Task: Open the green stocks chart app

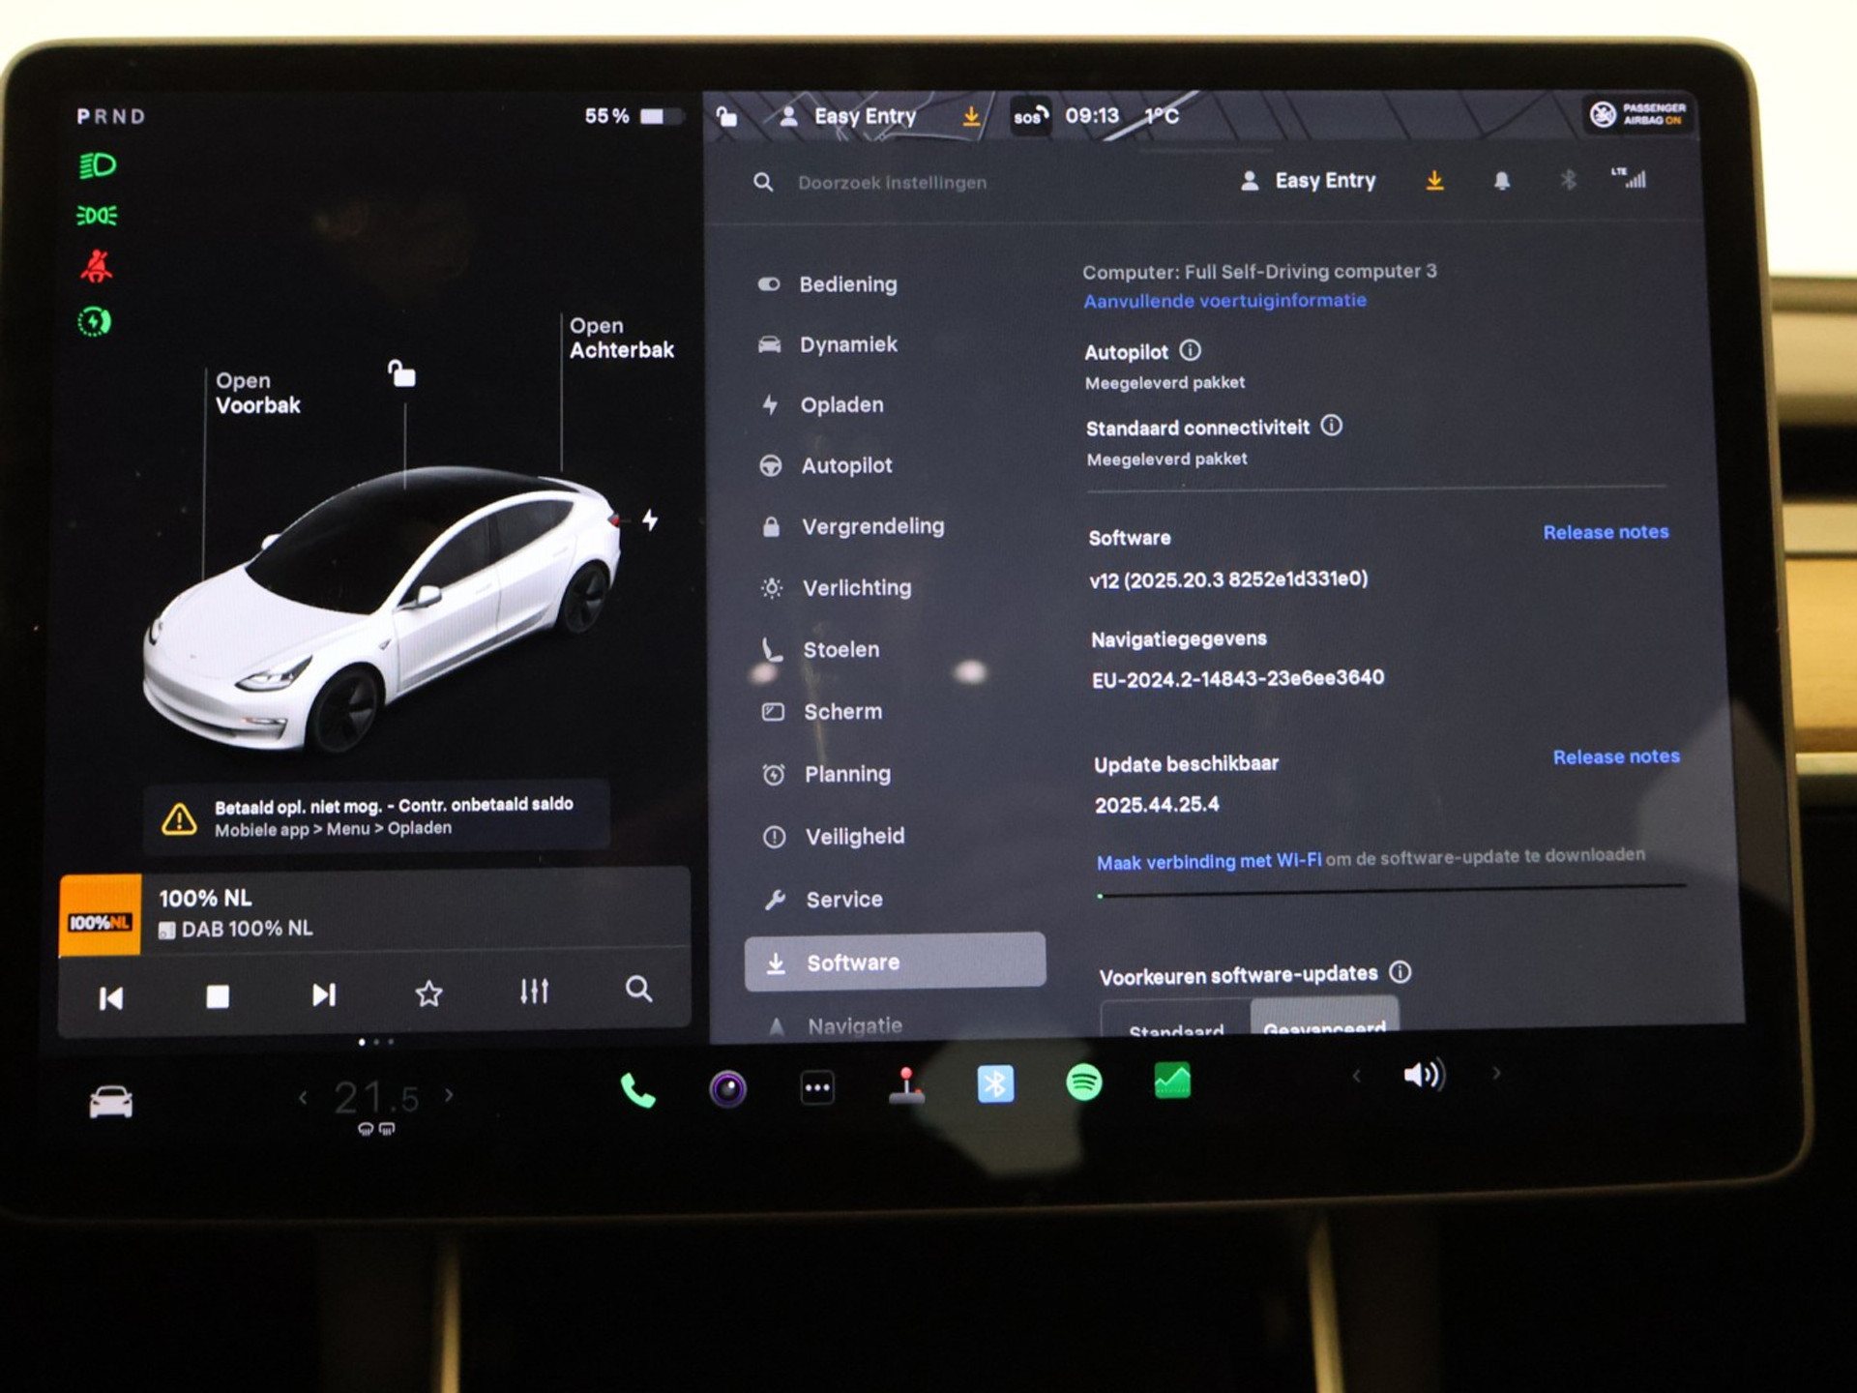Action: point(1172,1081)
